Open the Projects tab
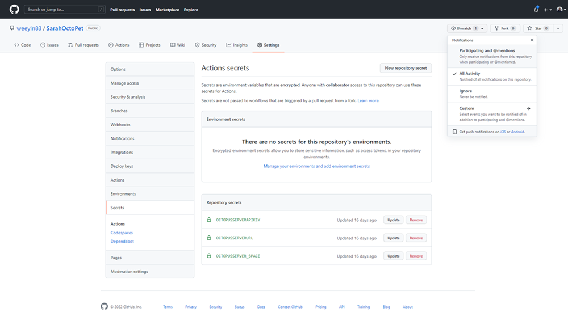Image resolution: width=568 pixels, height=325 pixels. coord(149,45)
